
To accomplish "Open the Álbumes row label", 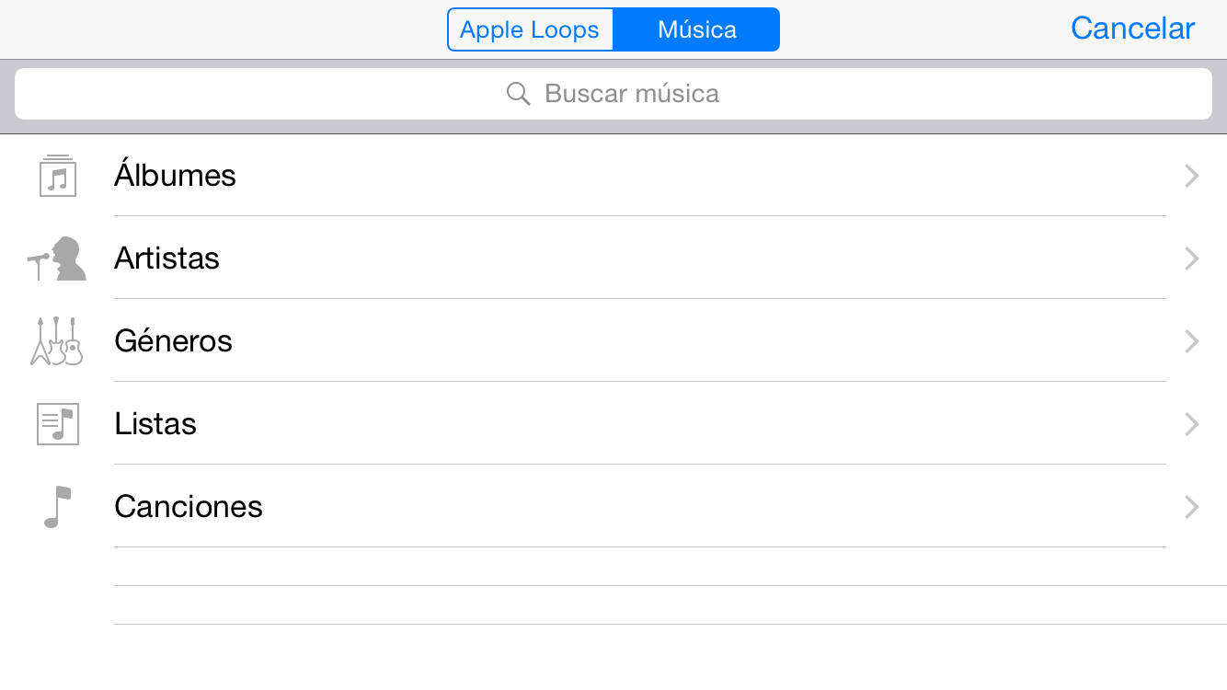I will (x=175, y=174).
